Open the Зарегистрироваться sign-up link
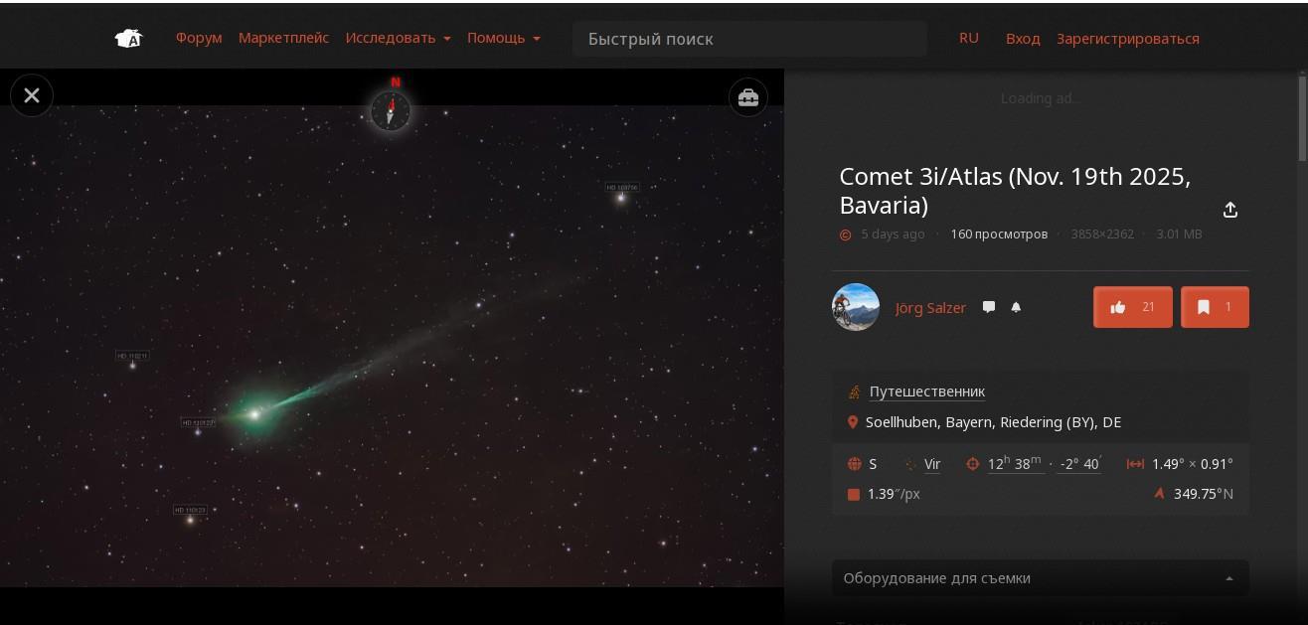 [x=1128, y=39]
